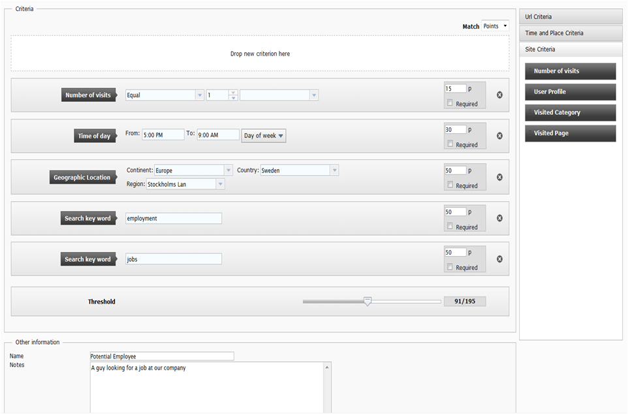628x414 pixels.
Task: Remove the Number of visits criterion
Action: [499, 95]
